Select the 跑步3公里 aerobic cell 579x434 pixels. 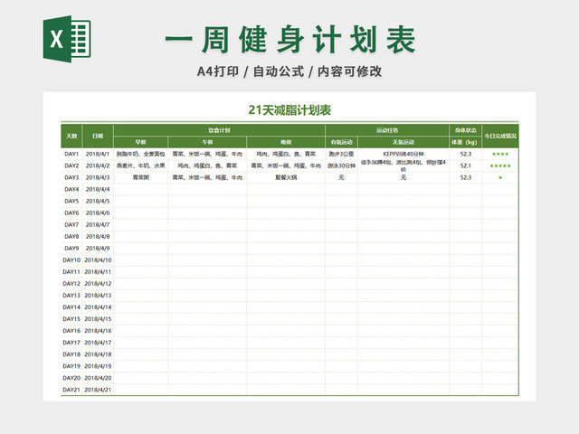pos(342,154)
